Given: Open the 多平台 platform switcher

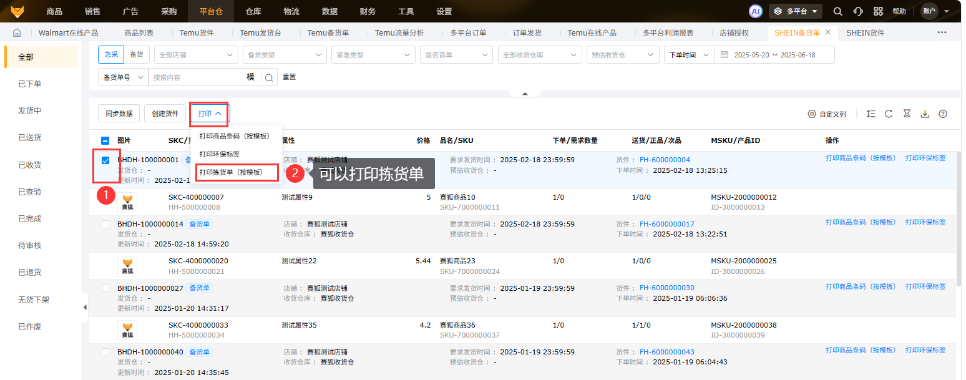Looking at the screenshot, I should [796, 11].
